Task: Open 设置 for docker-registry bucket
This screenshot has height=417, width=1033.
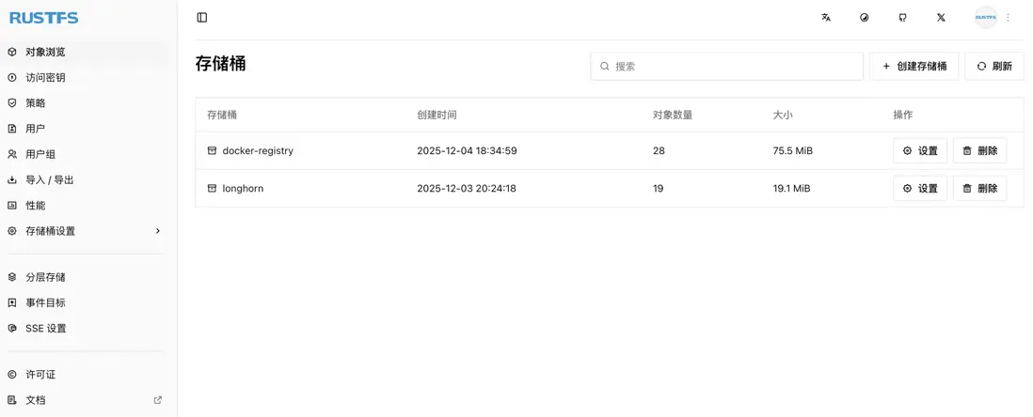Action: [919, 150]
